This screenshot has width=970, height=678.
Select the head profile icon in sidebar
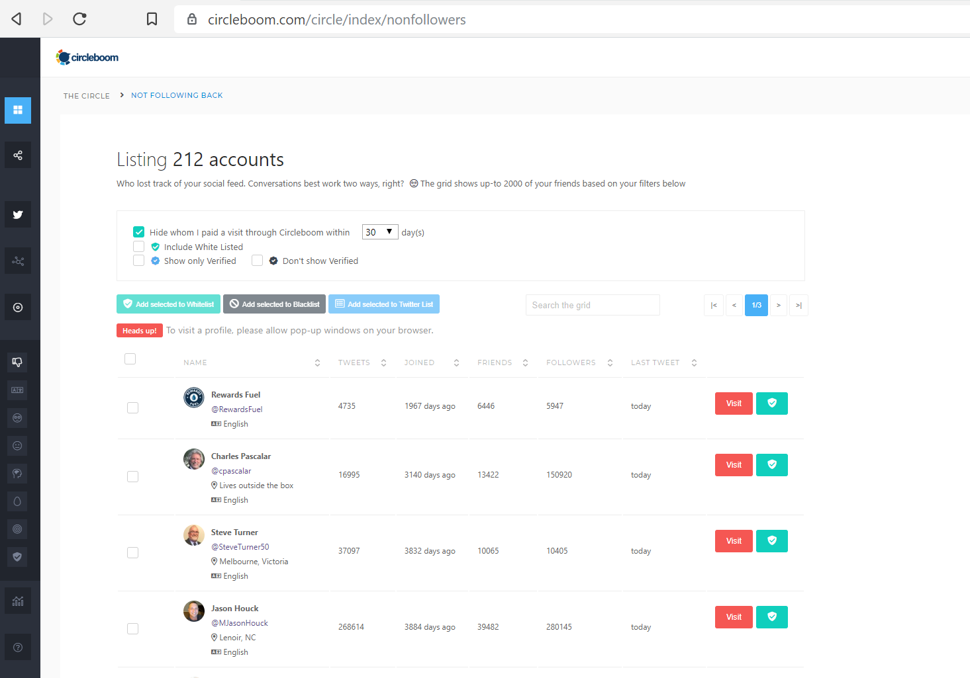point(17,474)
